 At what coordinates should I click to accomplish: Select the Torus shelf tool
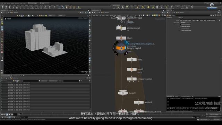(x=13, y=7)
